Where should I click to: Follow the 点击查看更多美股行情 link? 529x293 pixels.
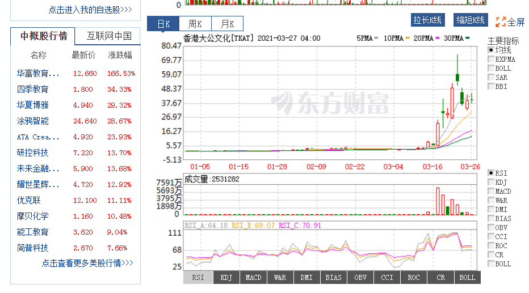tap(87, 263)
